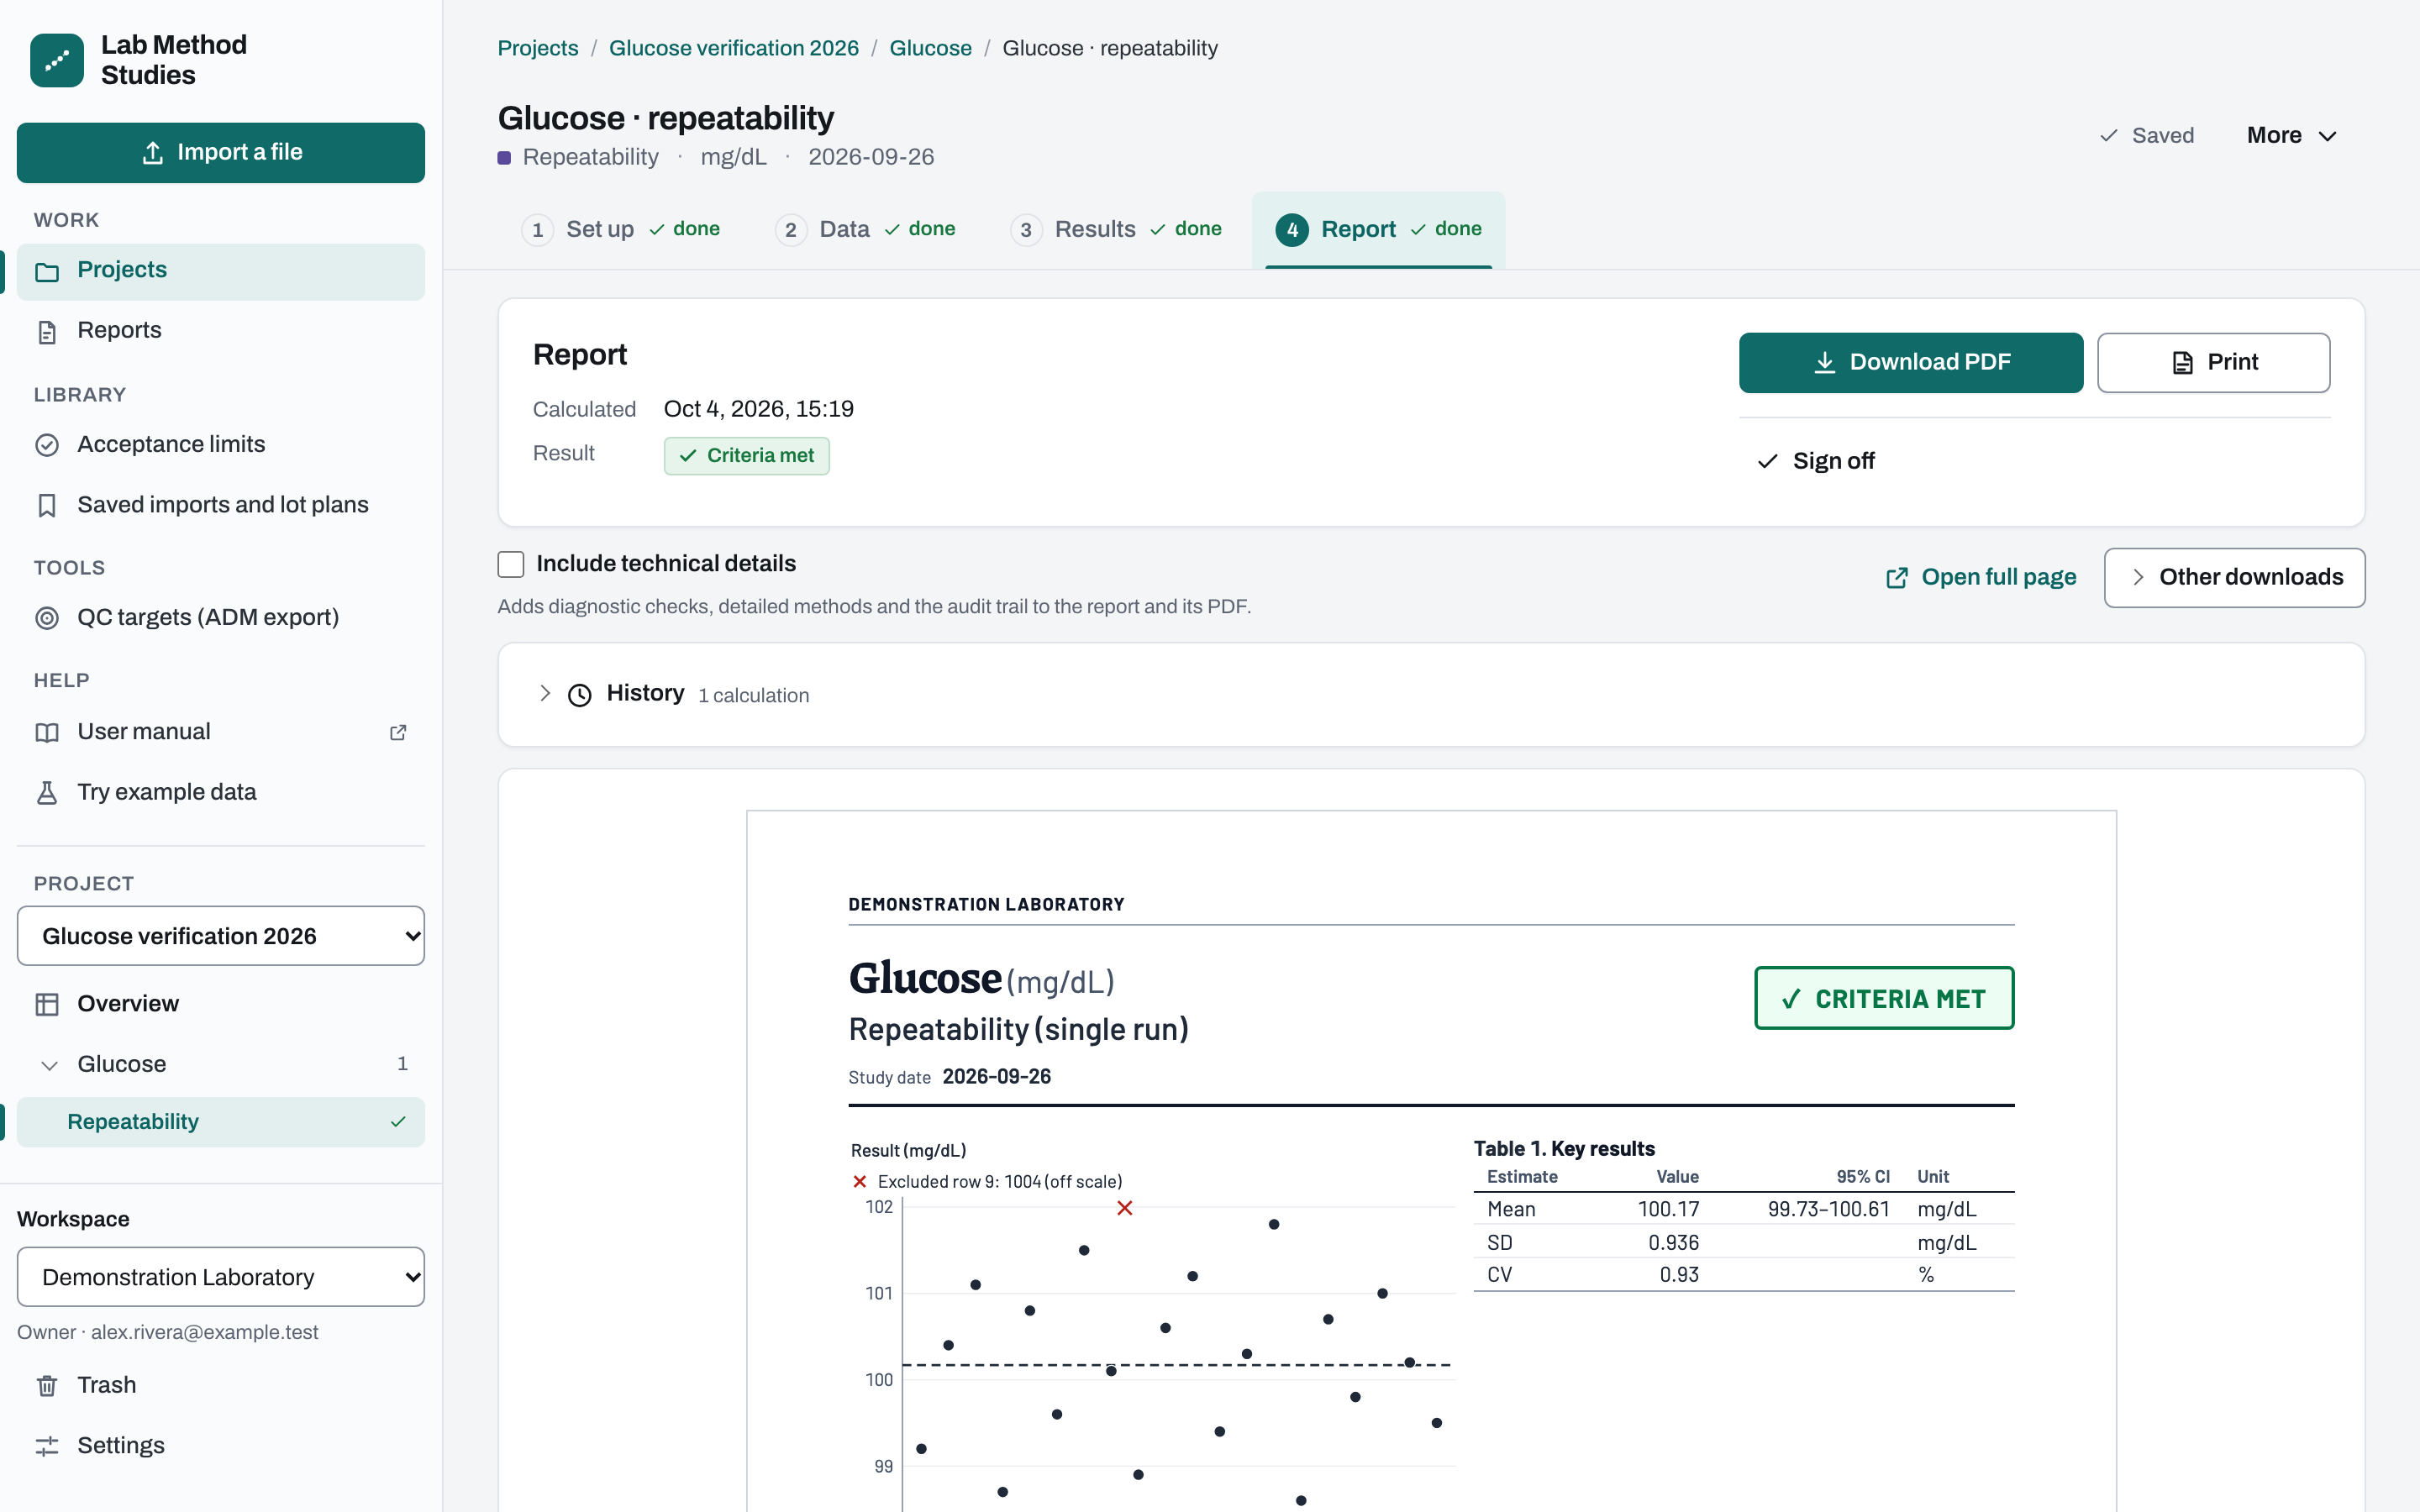Image resolution: width=2420 pixels, height=1512 pixels.
Task: Enable Include technical details checkbox
Action: pos(511,564)
